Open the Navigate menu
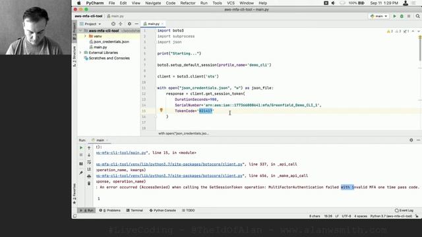This screenshot has height=237, width=422. (153, 3)
